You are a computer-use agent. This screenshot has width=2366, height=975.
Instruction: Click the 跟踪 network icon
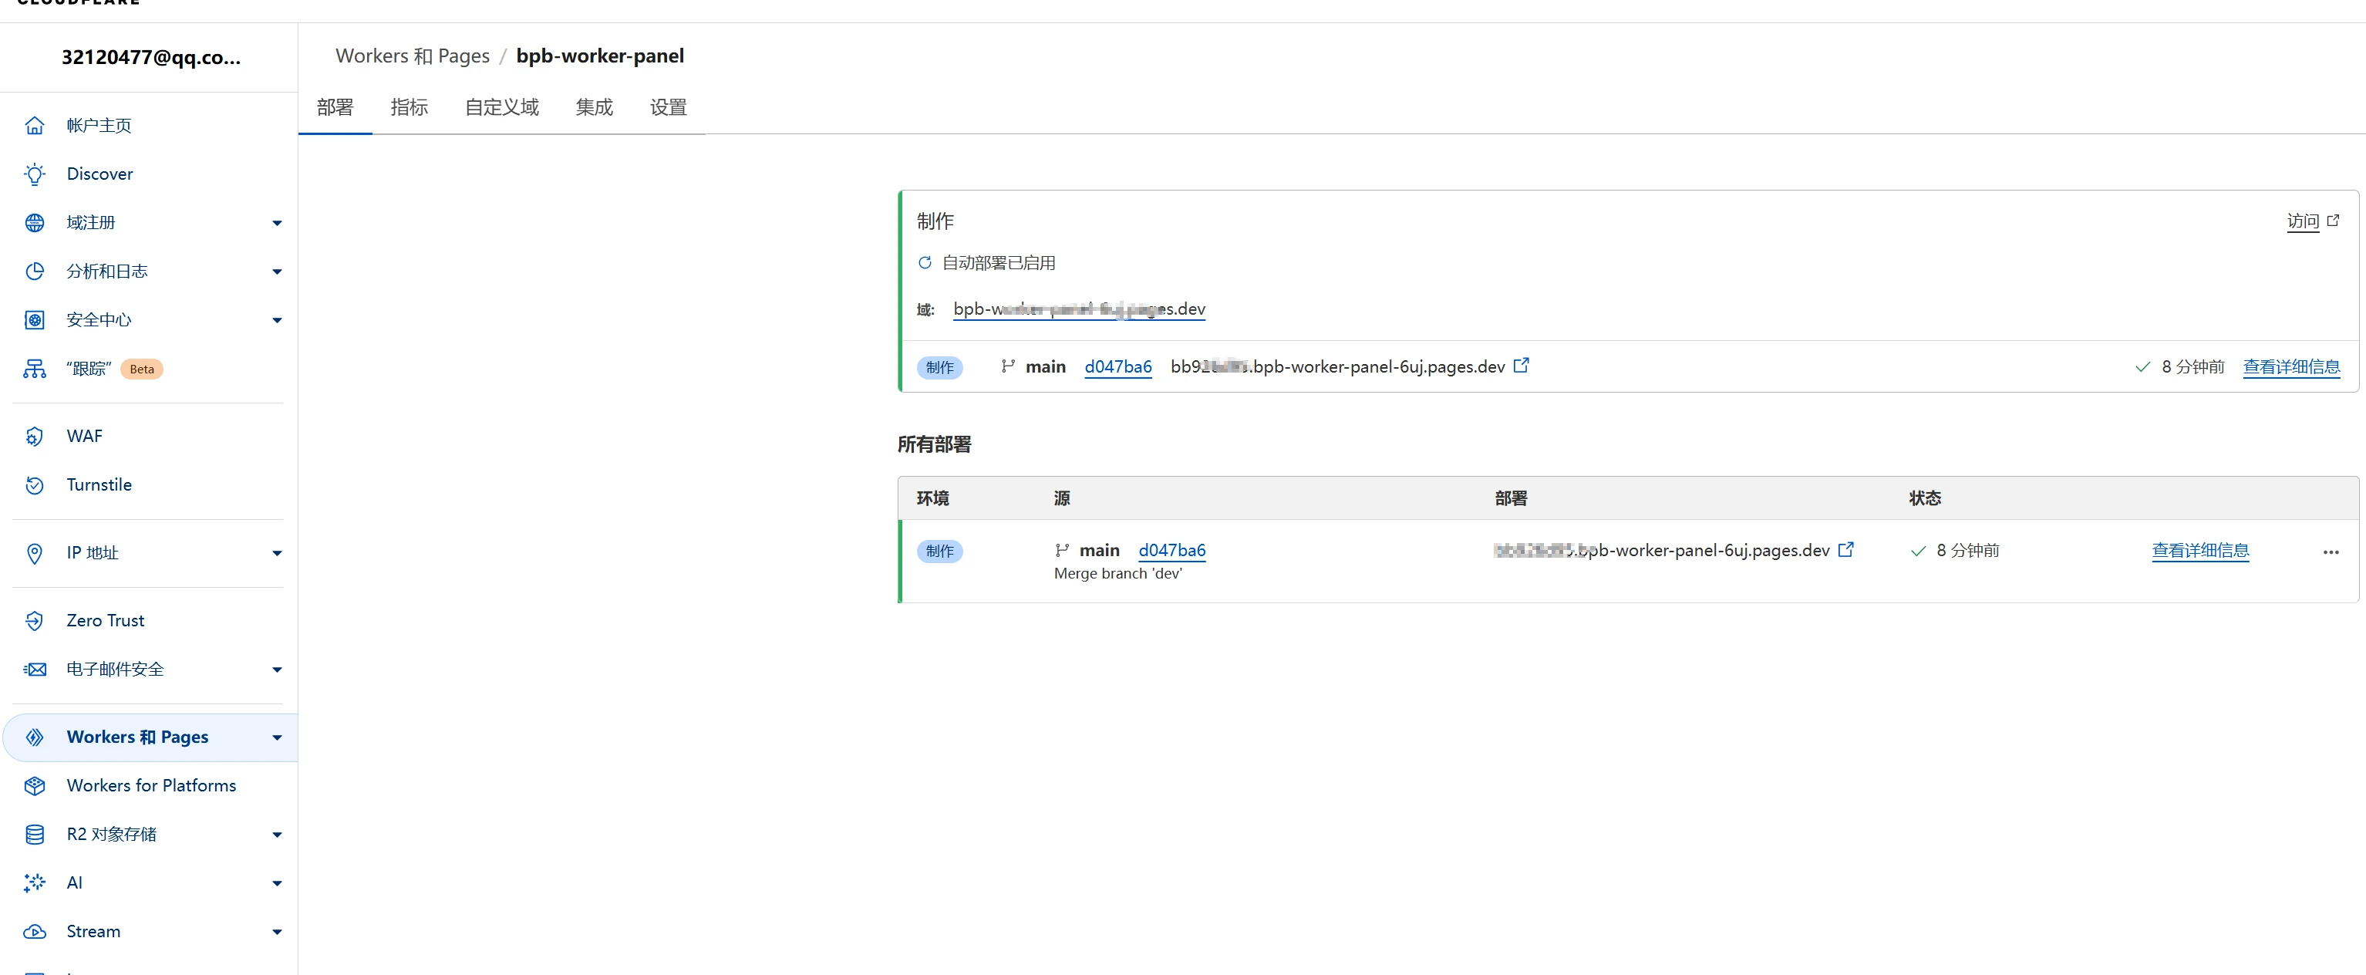coord(34,369)
